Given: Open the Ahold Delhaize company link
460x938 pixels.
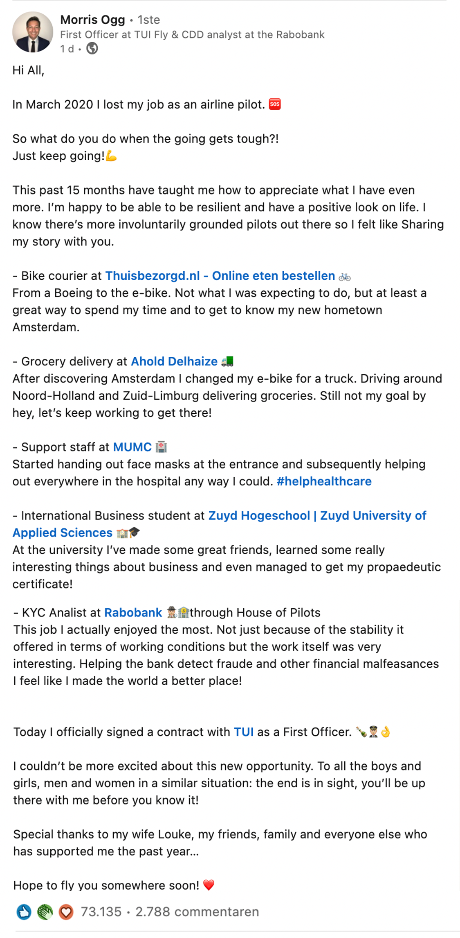Looking at the screenshot, I should 174,362.
